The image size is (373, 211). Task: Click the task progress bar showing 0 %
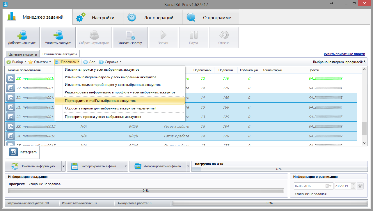tap(146, 191)
